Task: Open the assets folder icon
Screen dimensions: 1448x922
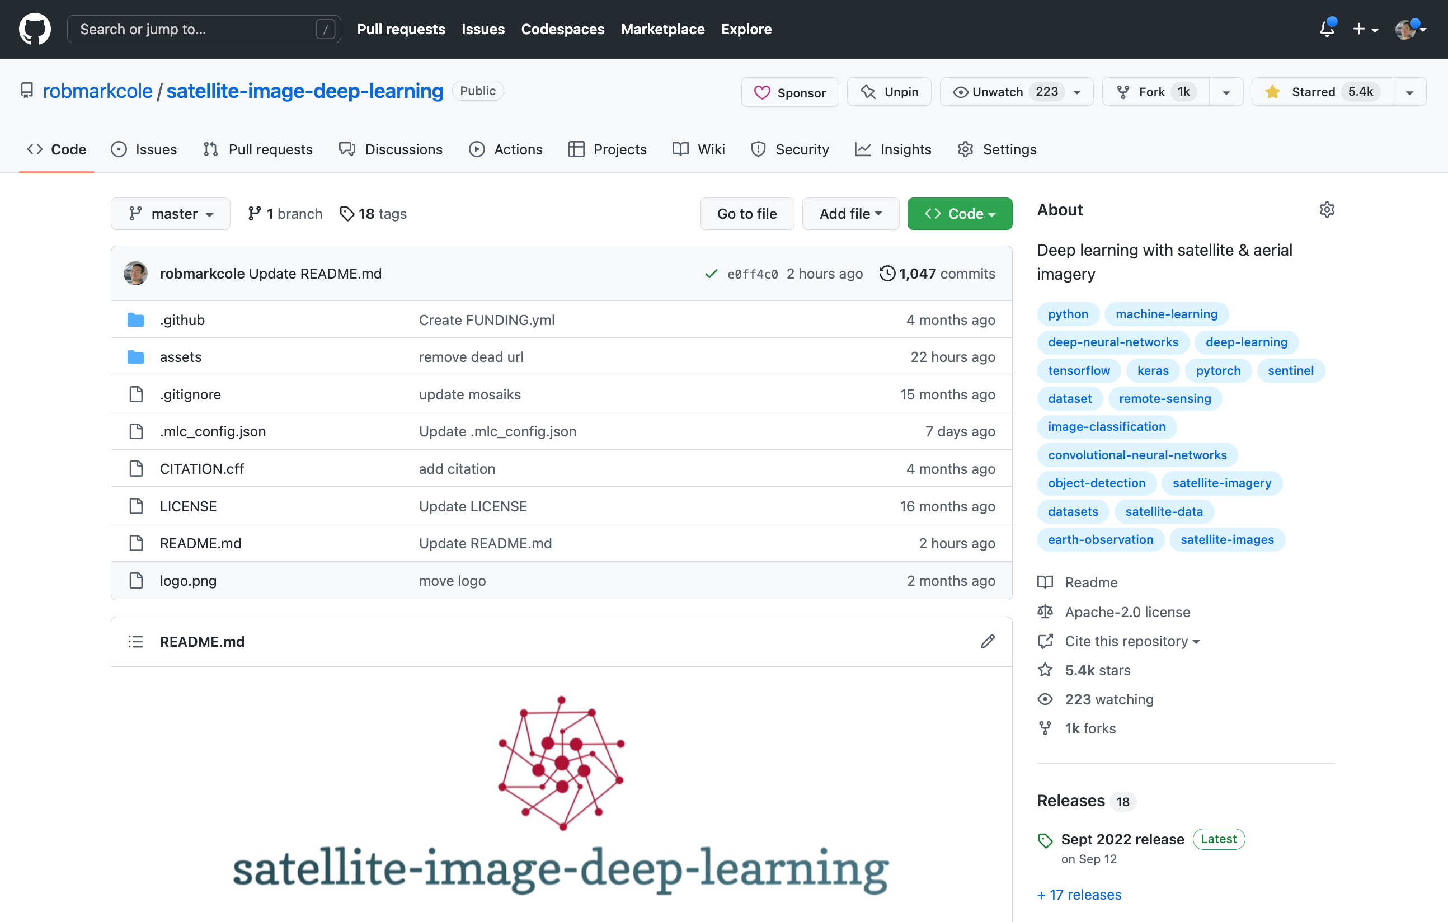Action: click(x=136, y=356)
